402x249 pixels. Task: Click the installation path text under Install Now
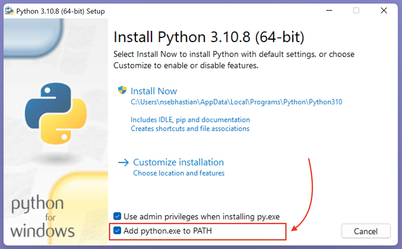[x=236, y=102]
